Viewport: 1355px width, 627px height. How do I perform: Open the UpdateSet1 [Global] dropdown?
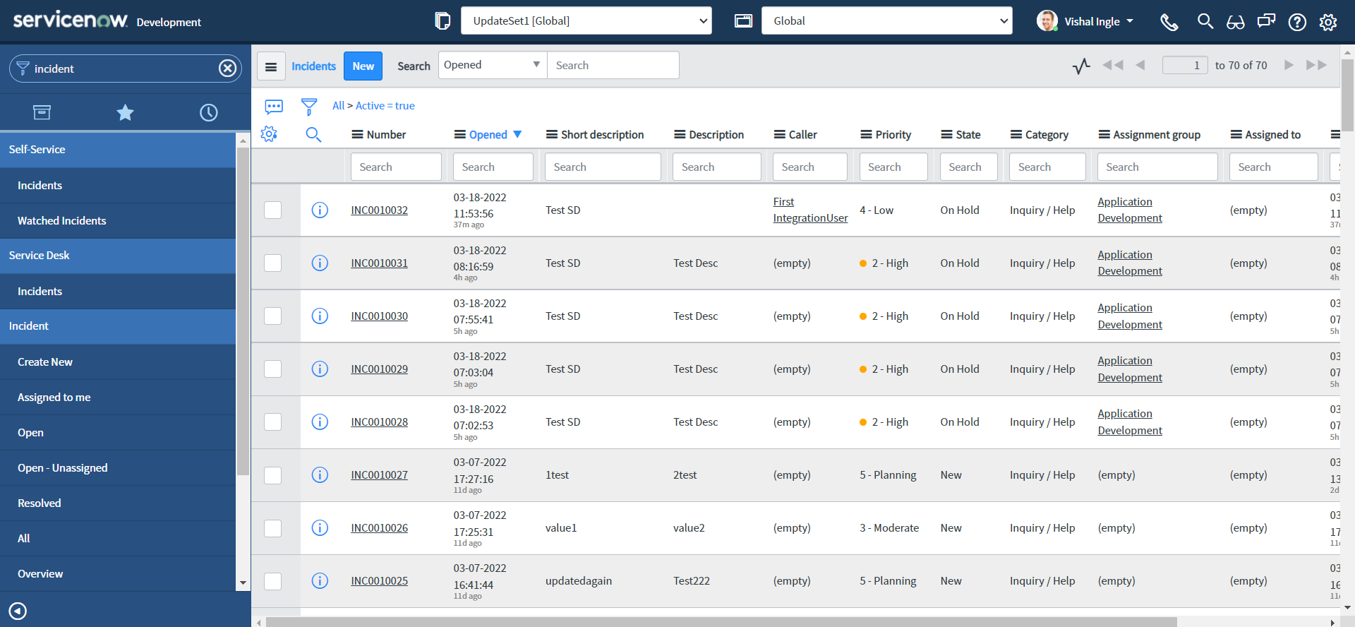pos(586,21)
